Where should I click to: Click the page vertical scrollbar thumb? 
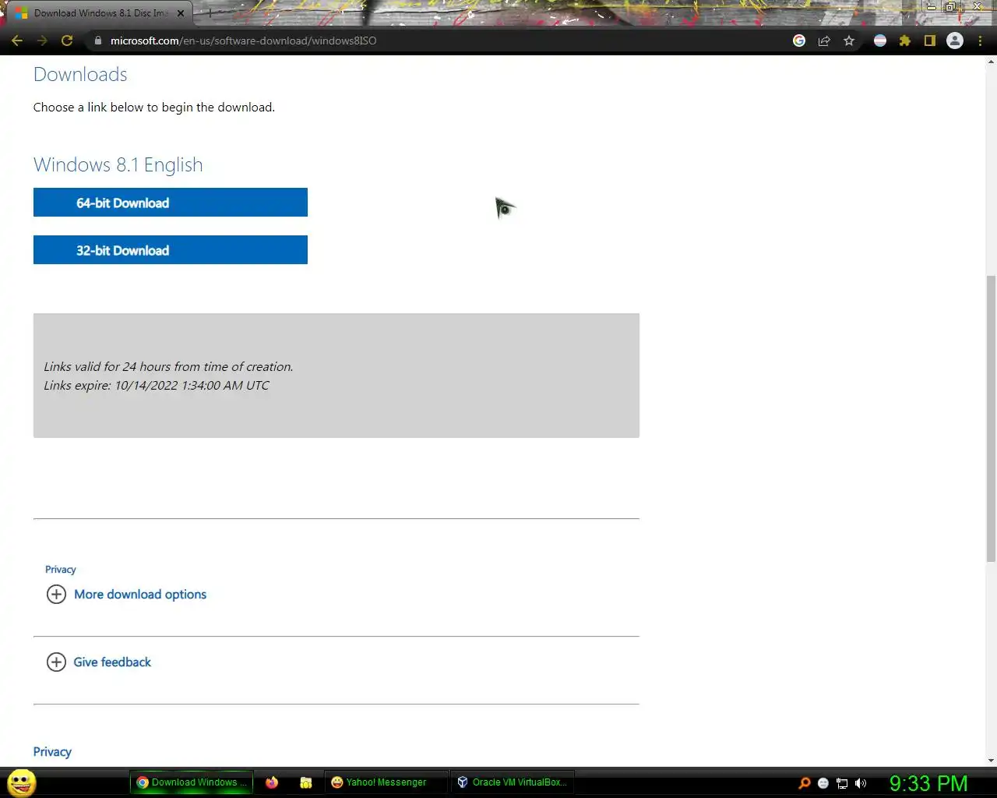pyautogui.click(x=991, y=418)
